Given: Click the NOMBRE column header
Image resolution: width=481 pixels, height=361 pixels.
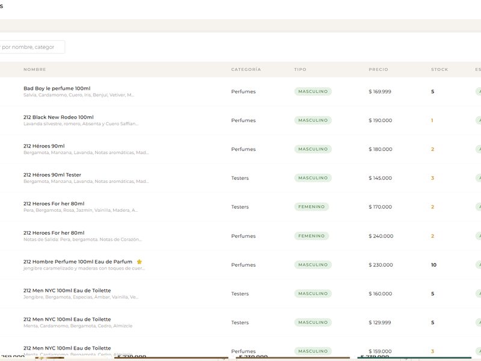Looking at the screenshot, I should point(35,69).
